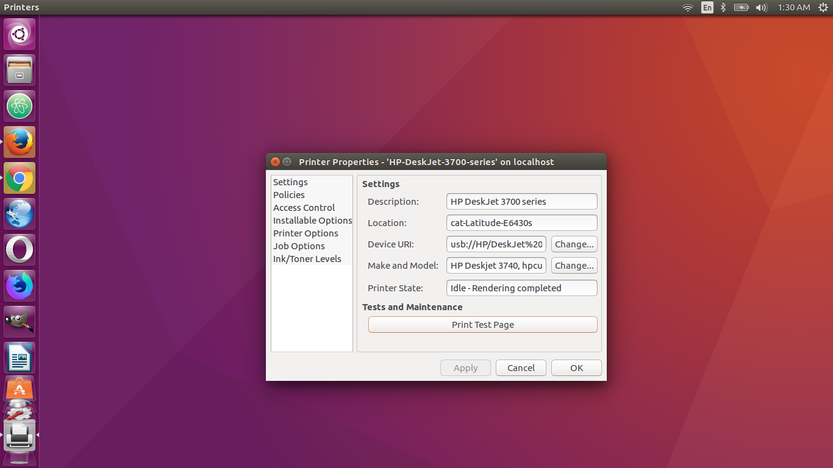Open the Bluetooth indicator menu

(723, 7)
